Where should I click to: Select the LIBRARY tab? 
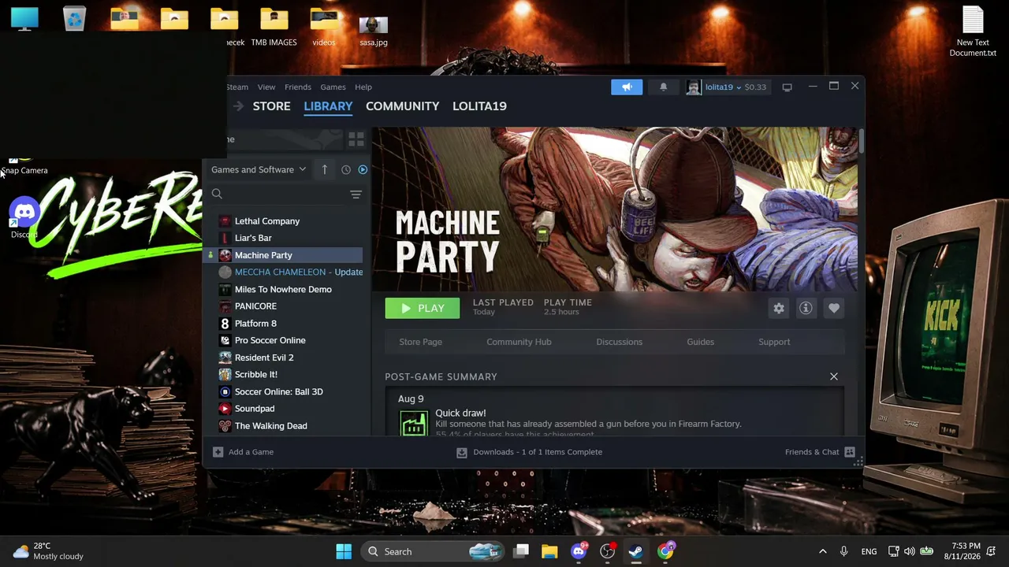pyautogui.click(x=328, y=106)
